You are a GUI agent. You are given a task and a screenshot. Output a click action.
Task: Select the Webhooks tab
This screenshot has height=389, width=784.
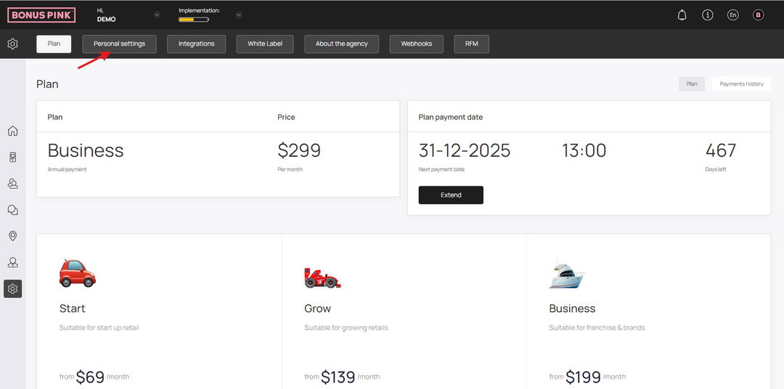click(417, 44)
